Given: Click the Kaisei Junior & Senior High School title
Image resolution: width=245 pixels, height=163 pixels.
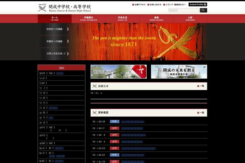Looking at the screenshot, I should [70, 8].
